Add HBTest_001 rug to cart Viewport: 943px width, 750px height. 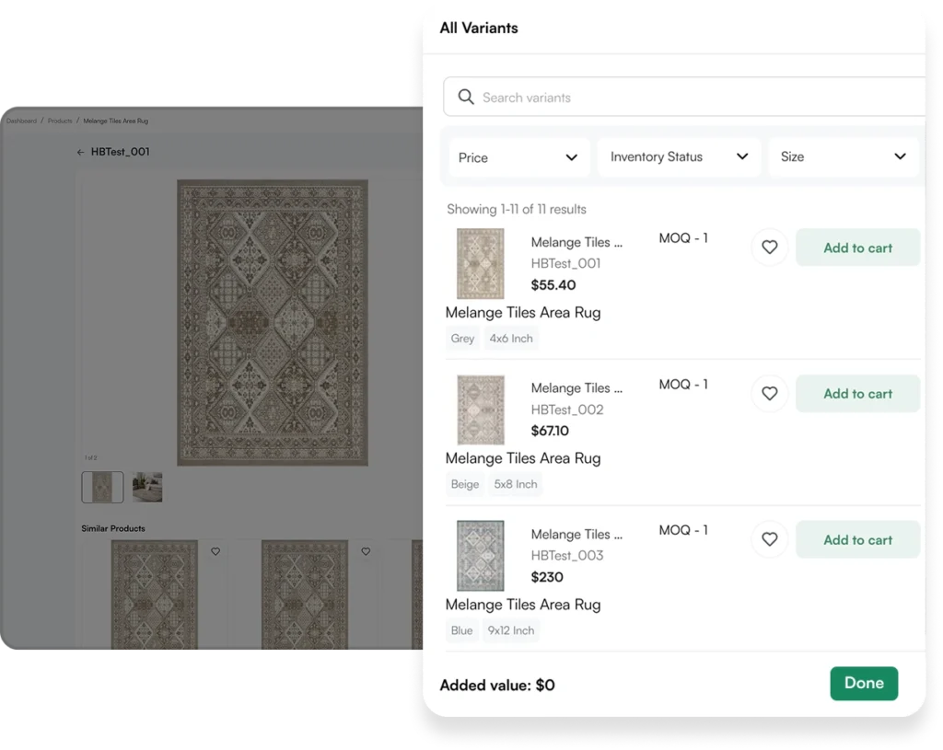point(857,248)
